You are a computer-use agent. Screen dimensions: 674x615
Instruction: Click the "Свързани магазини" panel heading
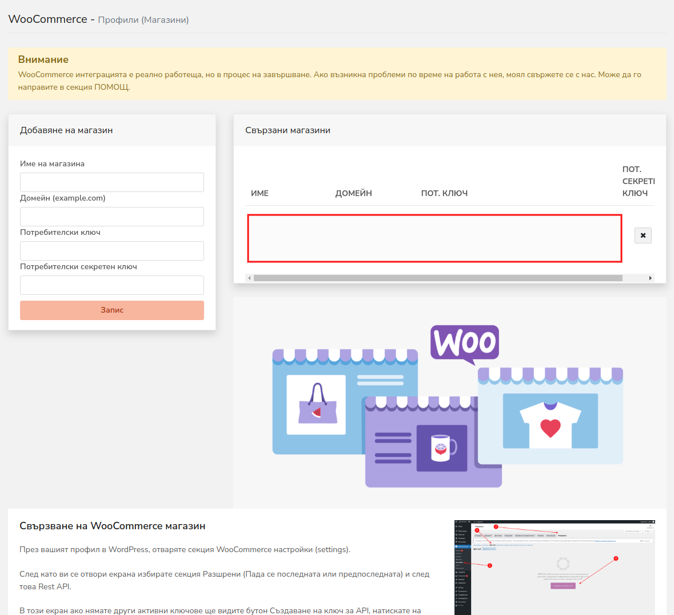click(288, 130)
